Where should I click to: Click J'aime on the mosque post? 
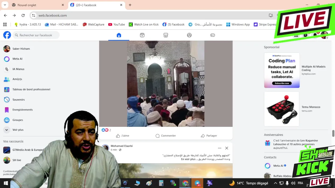pos(122,136)
